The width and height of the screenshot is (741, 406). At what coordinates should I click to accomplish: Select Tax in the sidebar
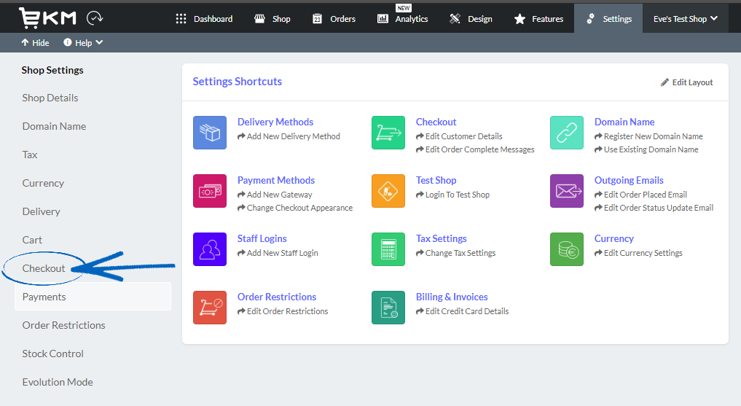pyautogui.click(x=30, y=155)
